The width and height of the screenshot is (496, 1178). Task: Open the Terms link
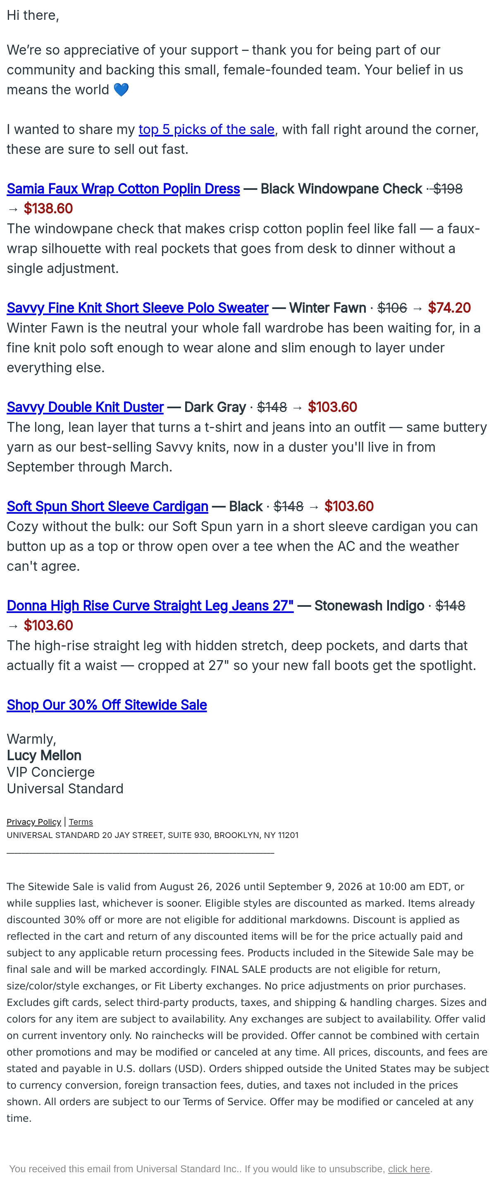[x=81, y=822]
